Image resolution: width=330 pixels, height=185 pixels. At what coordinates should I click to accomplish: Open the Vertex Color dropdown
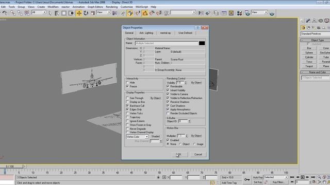137,137
